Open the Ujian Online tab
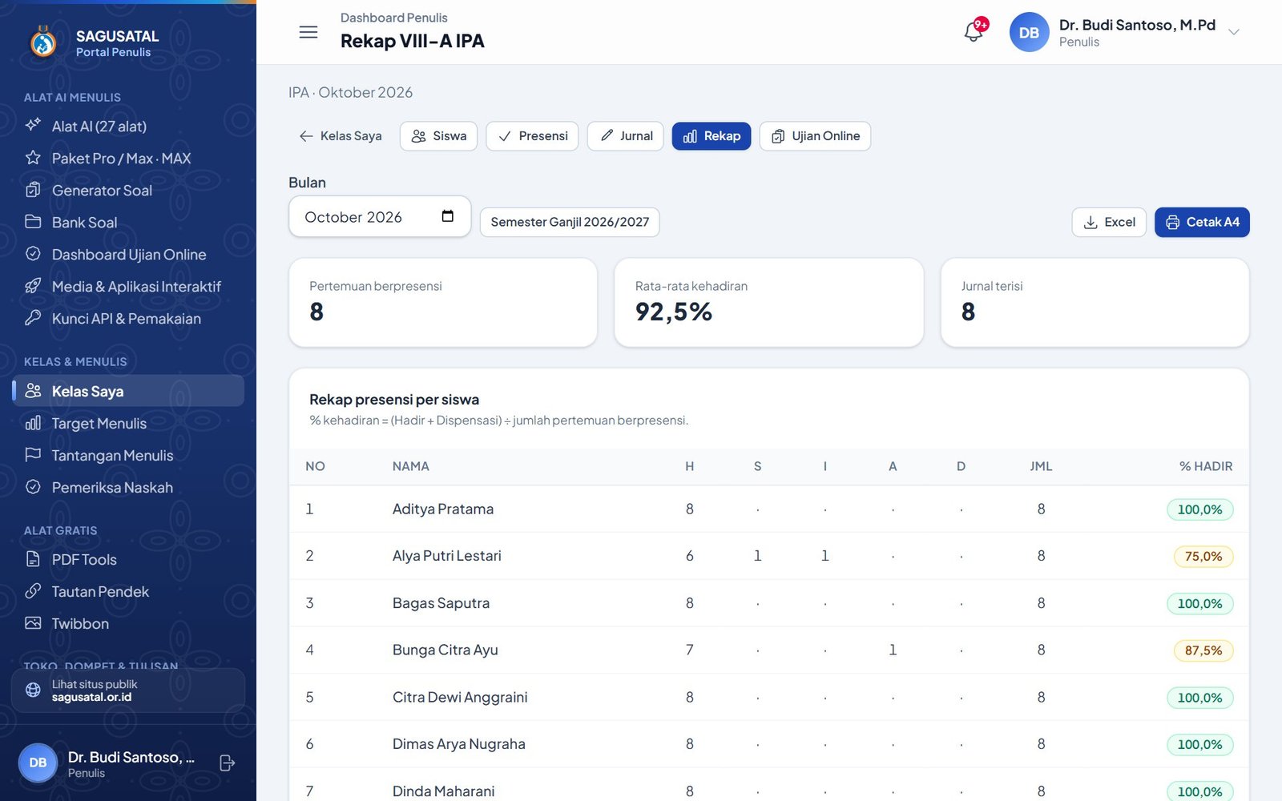The image size is (1282, 801). (x=815, y=136)
